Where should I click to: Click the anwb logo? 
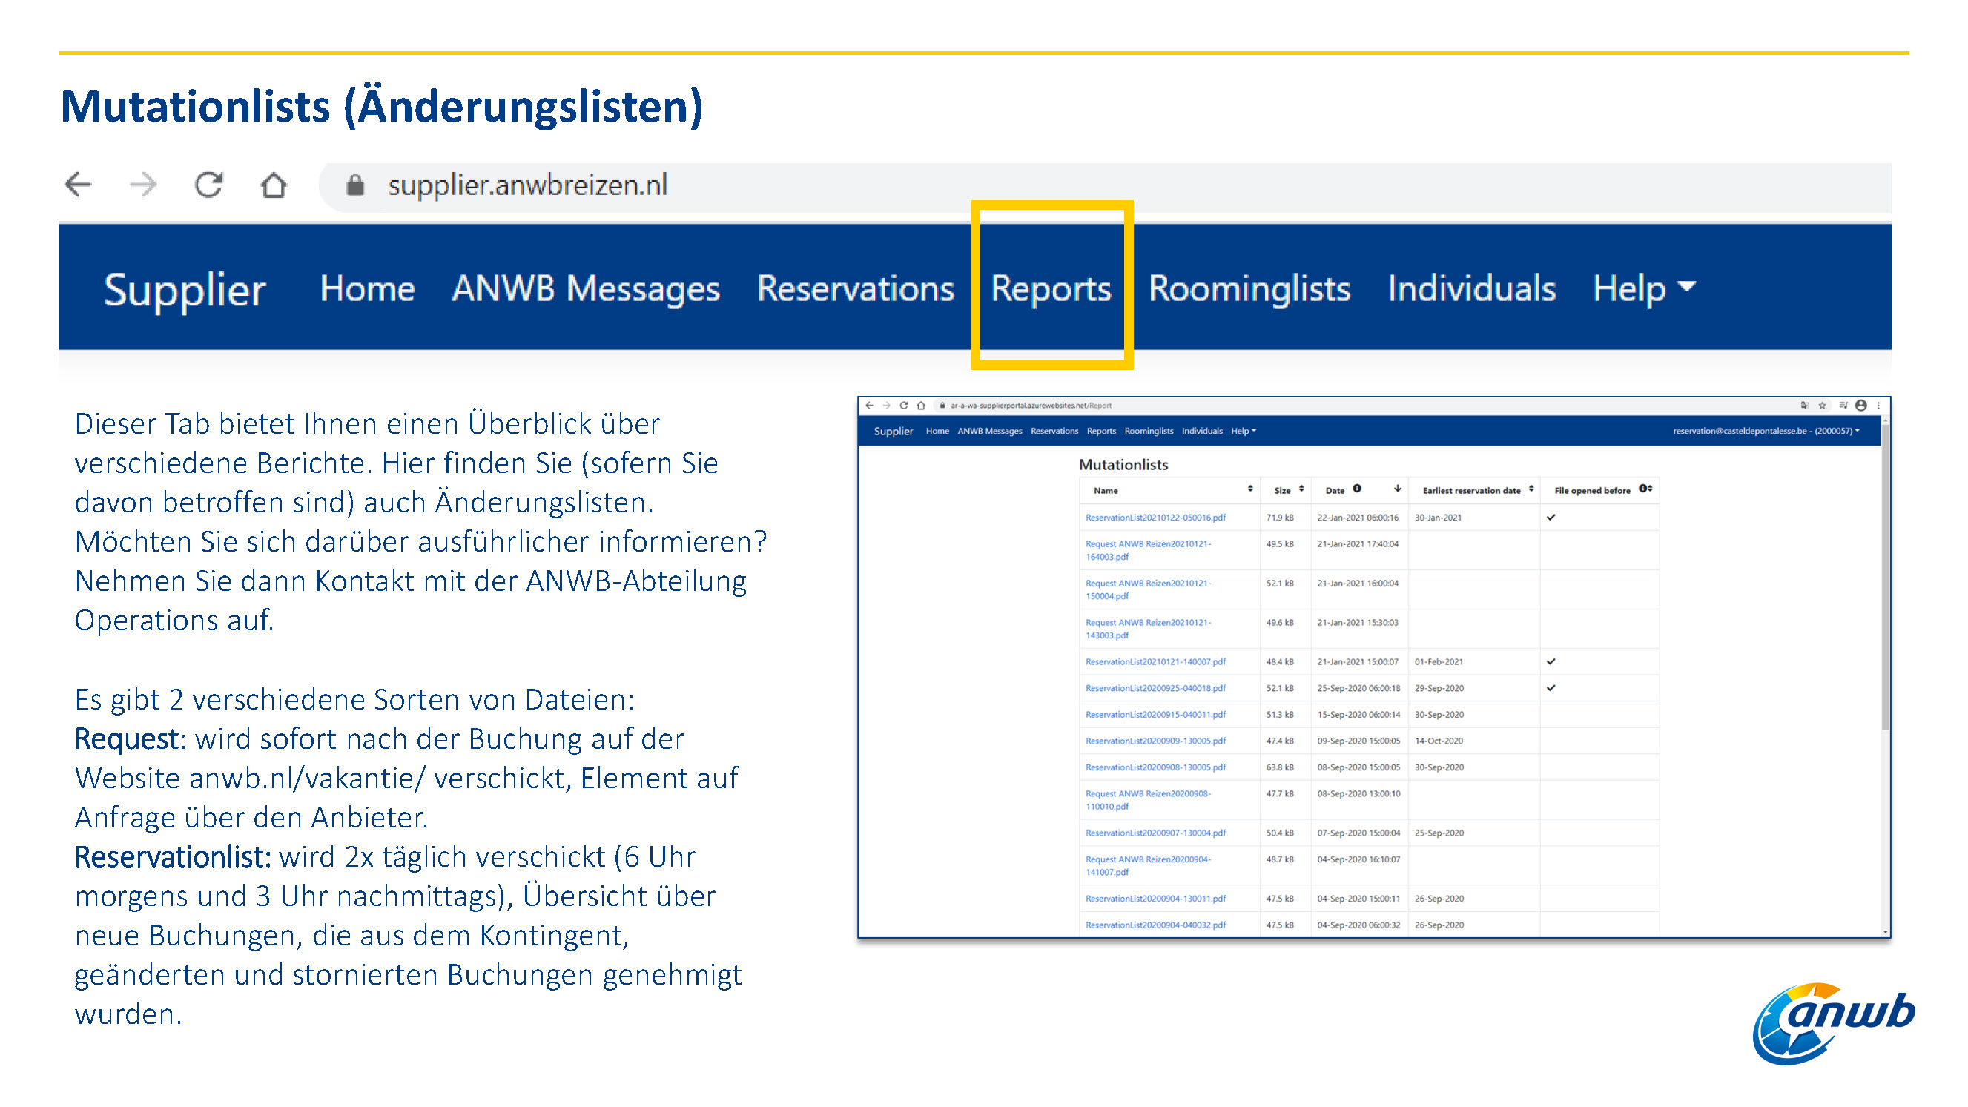(1834, 1024)
